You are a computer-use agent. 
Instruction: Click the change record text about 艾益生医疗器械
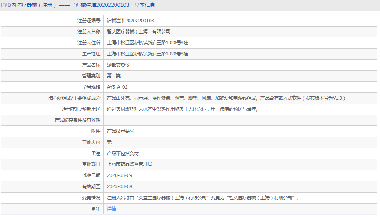click(x=203, y=198)
